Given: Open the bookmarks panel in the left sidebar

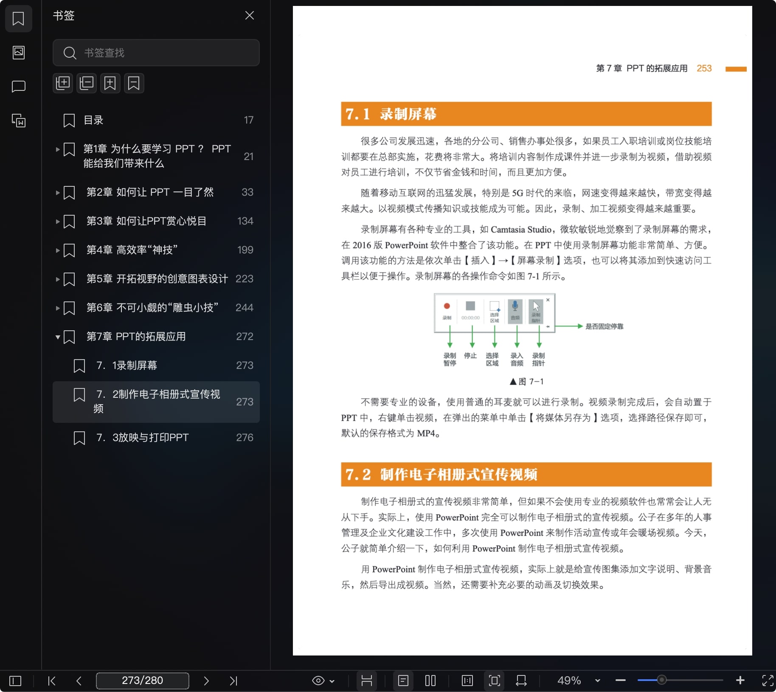Looking at the screenshot, I should click(x=18, y=19).
